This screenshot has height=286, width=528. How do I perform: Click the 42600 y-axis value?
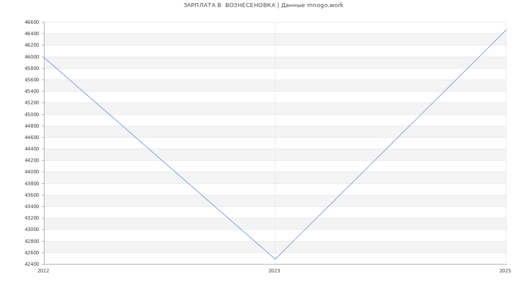click(x=32, y=253)
